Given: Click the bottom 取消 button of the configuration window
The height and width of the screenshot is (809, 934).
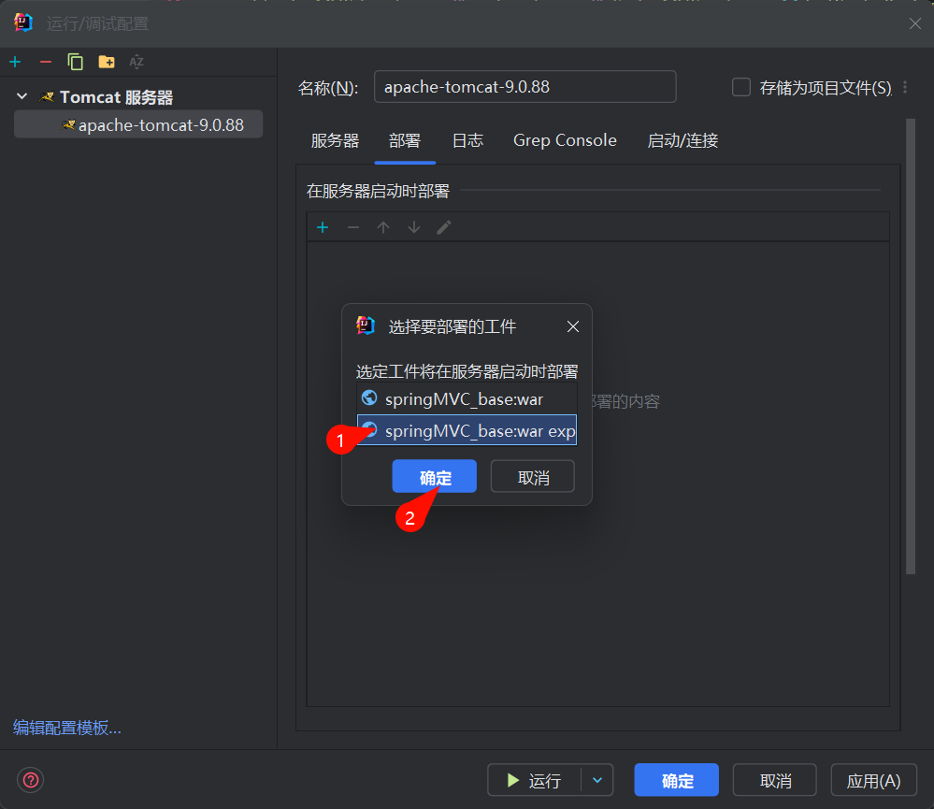Looking at the screenshot, I should click(775, 780).
